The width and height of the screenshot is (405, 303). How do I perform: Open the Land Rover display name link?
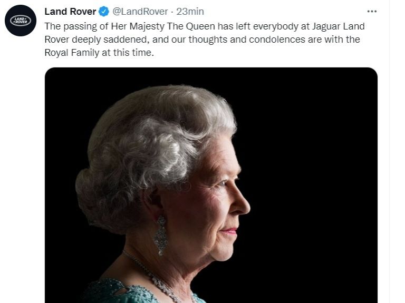[70, 12]
